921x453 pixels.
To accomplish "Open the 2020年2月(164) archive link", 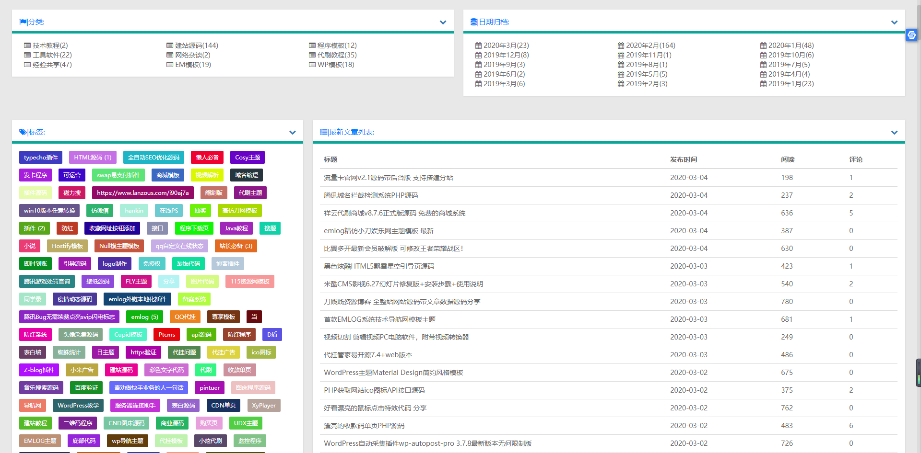I will point(650,45).
